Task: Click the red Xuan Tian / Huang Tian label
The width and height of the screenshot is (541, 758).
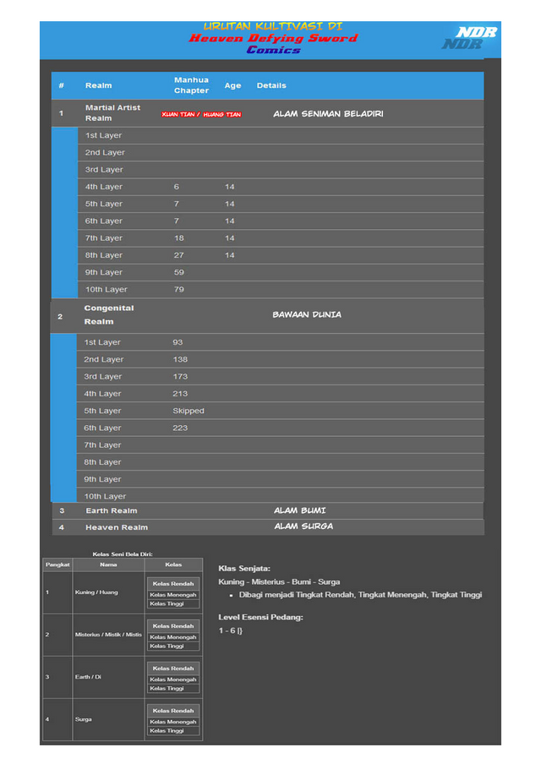Action: tap(201, 114)
